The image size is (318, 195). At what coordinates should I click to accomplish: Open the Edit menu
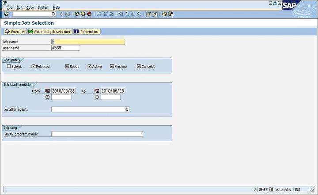tap(19, 7)
